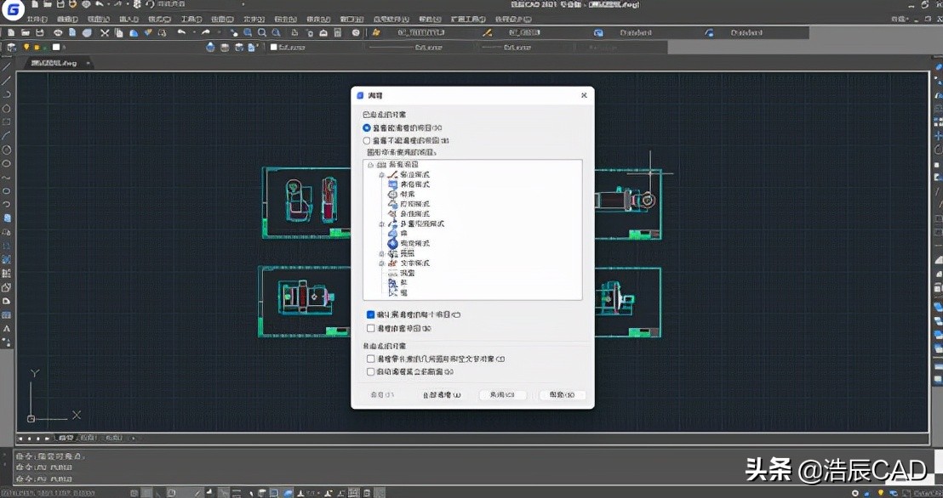The height and width of the screenshot is (498, 943).
Task: Select the Erase tool
Action: click(104, 32)
